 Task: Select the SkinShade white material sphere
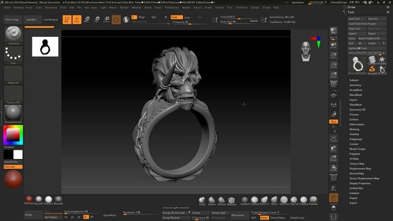tap(49, 200)
